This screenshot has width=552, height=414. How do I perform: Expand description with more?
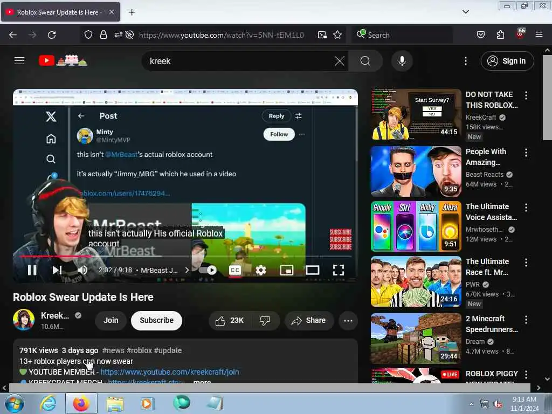click(202, 382)
